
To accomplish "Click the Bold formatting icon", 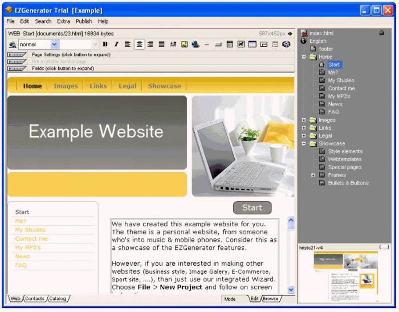I will coord(105,44).
